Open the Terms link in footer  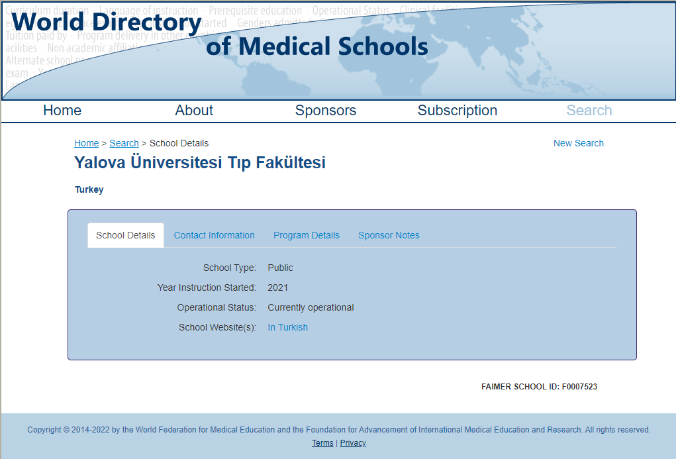point(322,443)
